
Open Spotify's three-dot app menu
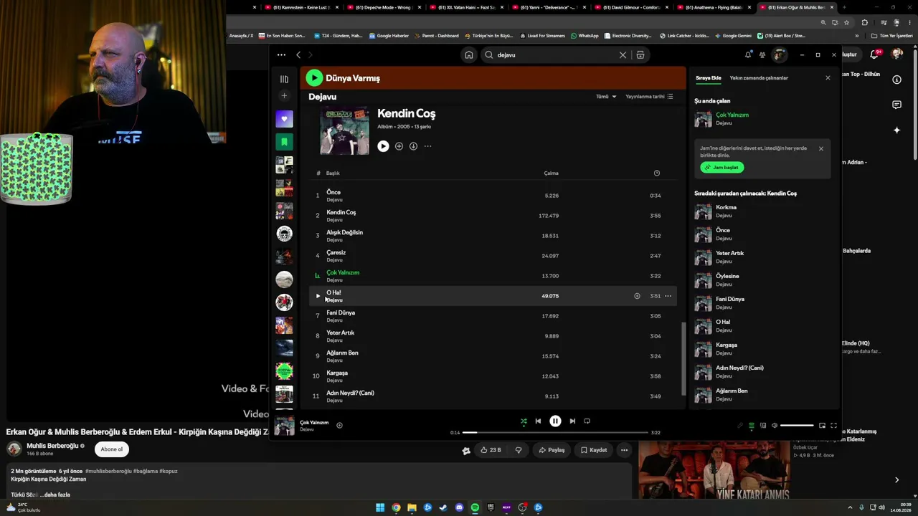point(281,54)
